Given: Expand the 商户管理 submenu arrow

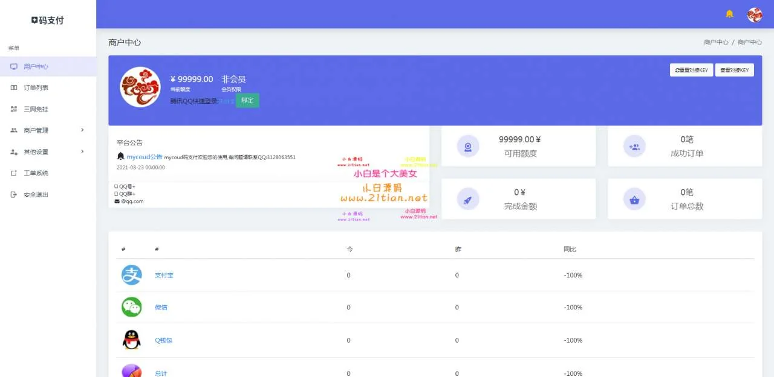Looking at the screenshot, I should [82, 130].
